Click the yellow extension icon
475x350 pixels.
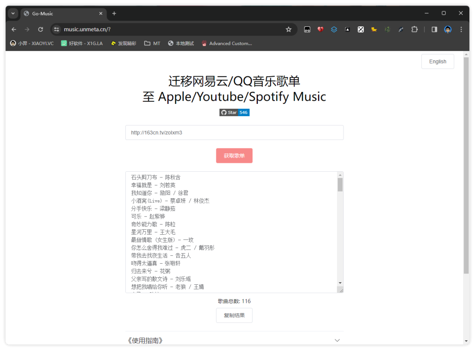tap(374, 29)
